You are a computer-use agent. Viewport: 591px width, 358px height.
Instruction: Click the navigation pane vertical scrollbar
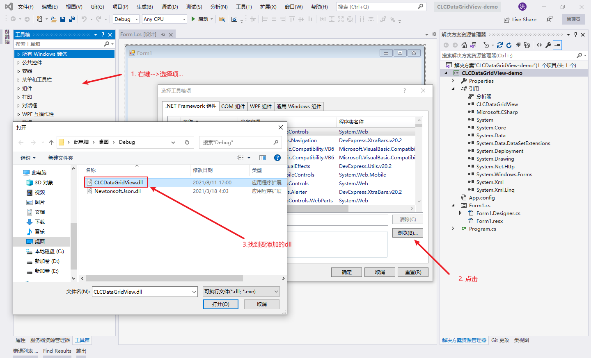point(73,246)
